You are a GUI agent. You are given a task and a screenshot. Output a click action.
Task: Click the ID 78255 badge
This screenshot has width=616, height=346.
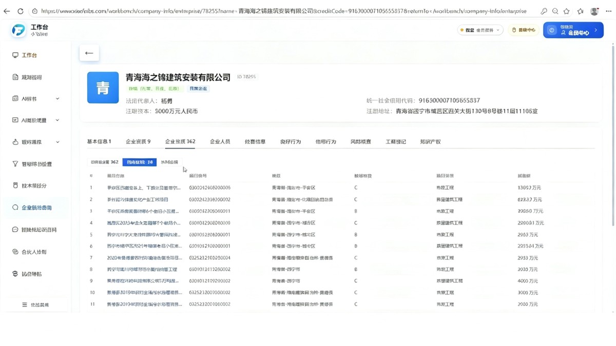(x=246, y=77)
